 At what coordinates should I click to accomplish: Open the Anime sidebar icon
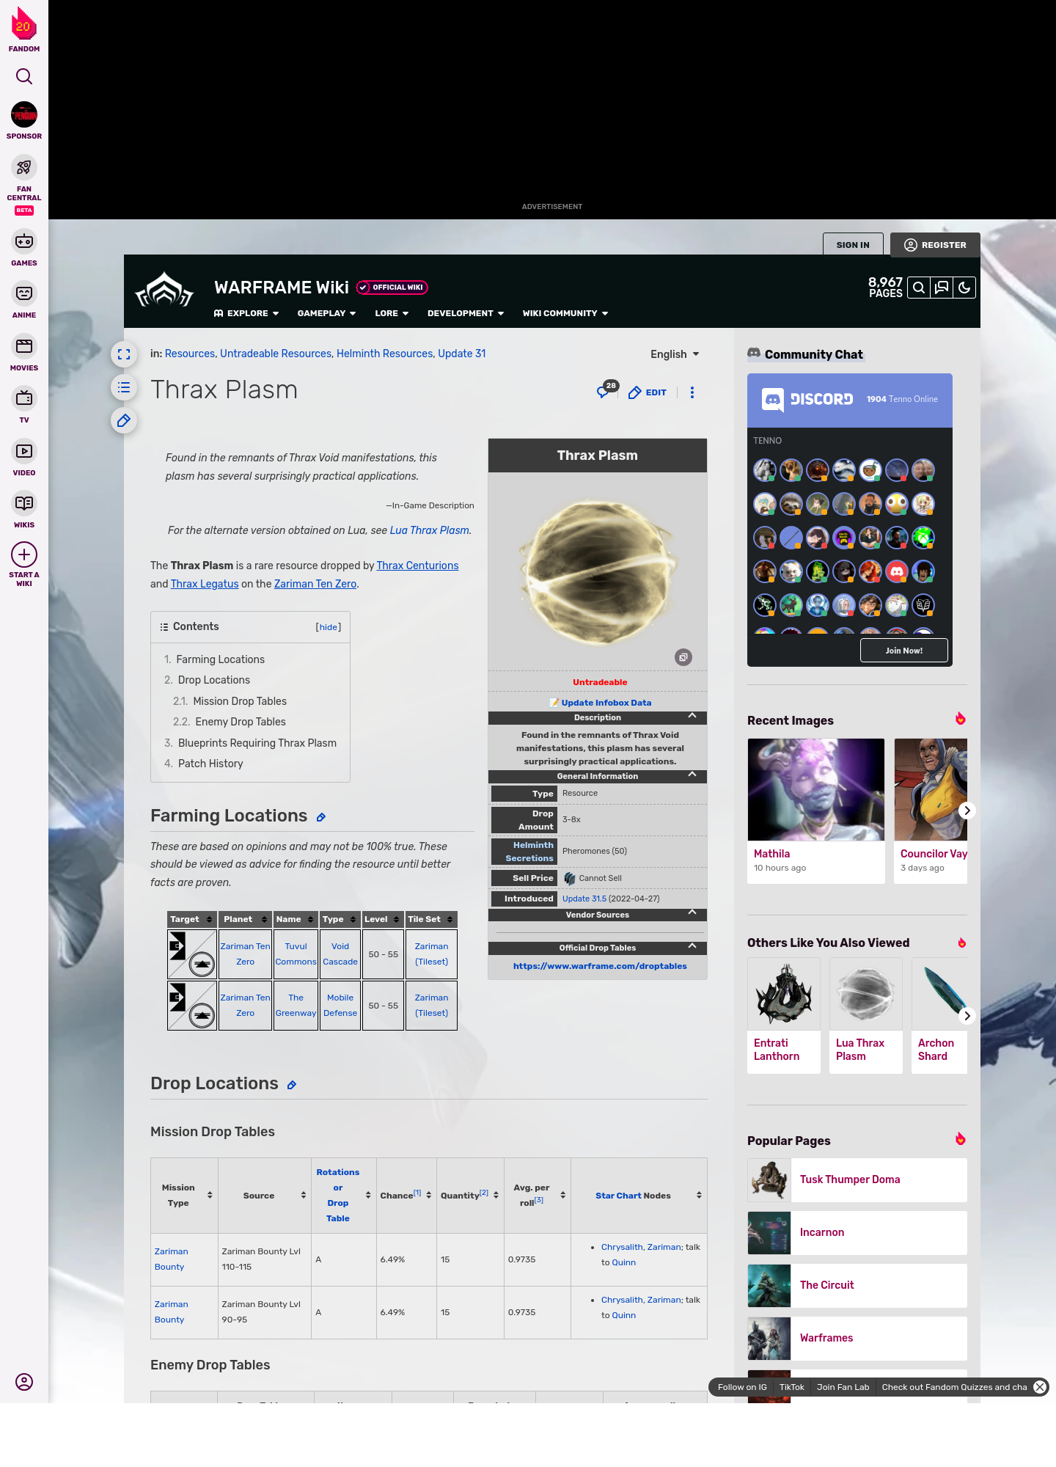point(24,293)
